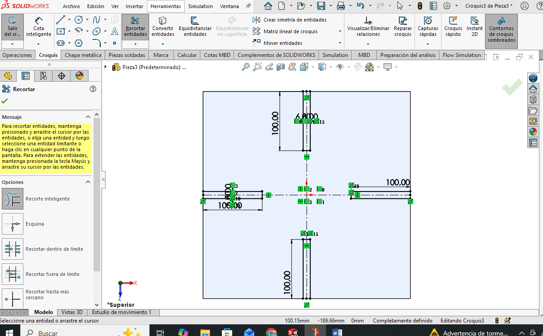Click Zoom to Area view icon
The width and height of the screenshot is (543, 336).
pos(257,67)
